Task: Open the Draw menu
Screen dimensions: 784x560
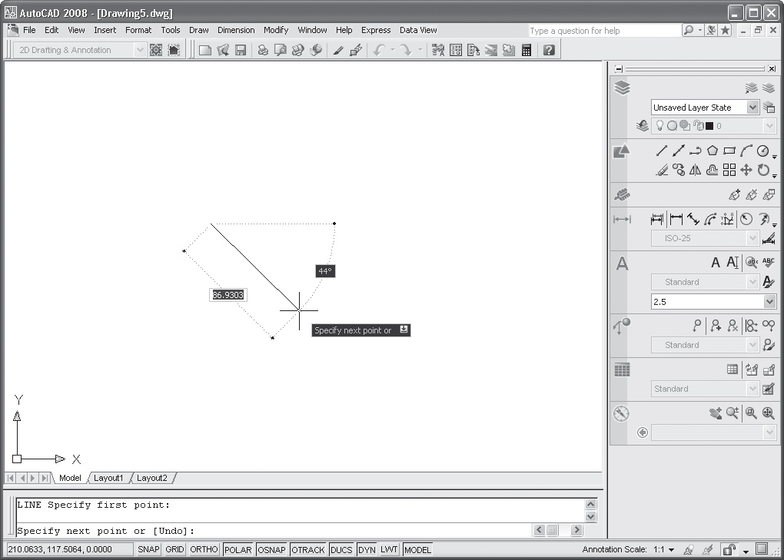Action: [198, 30]
